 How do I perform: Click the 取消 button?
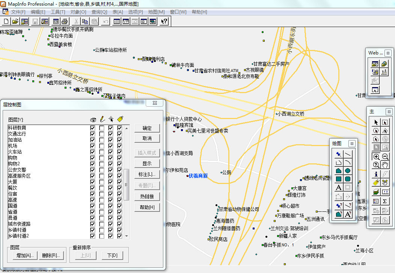point(147,138)
